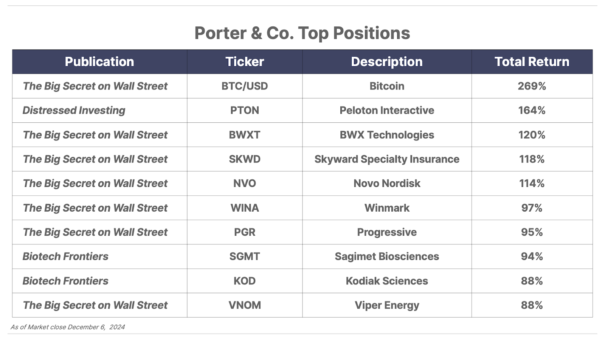
Task: Click the Ticker column header
Action: [x=245, y=62]
